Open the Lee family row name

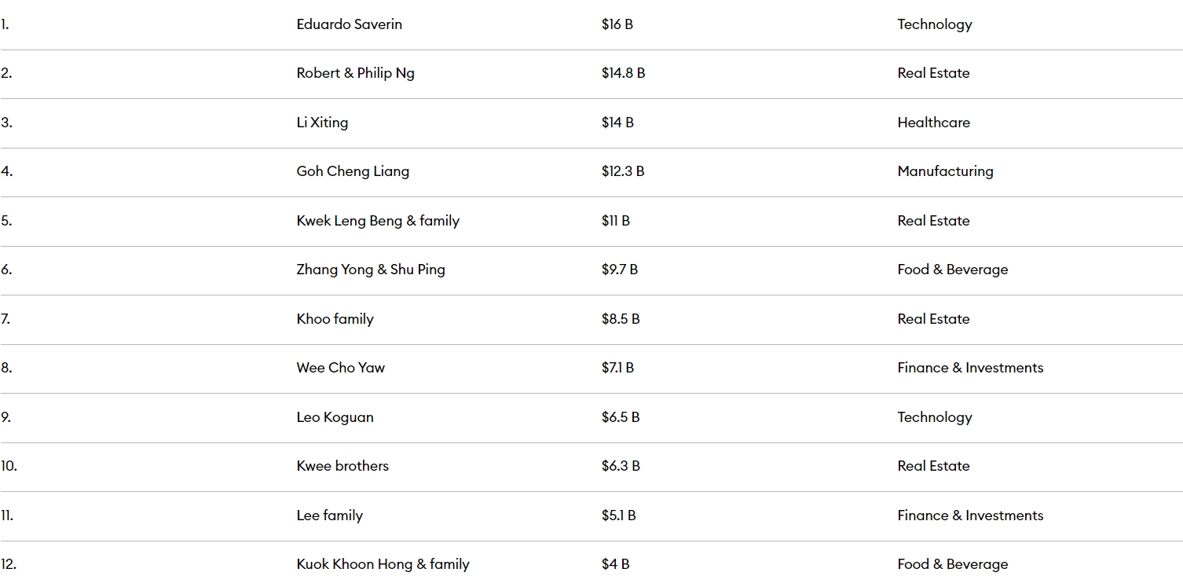click(329, 515)
